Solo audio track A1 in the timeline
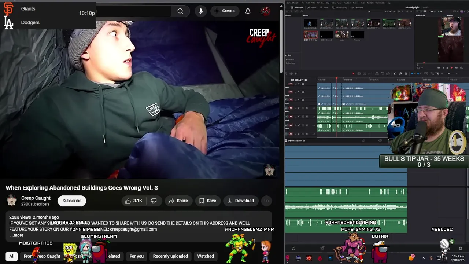This screenshot has width=469, height=264. pyautogui.click(x=303, y=108)
